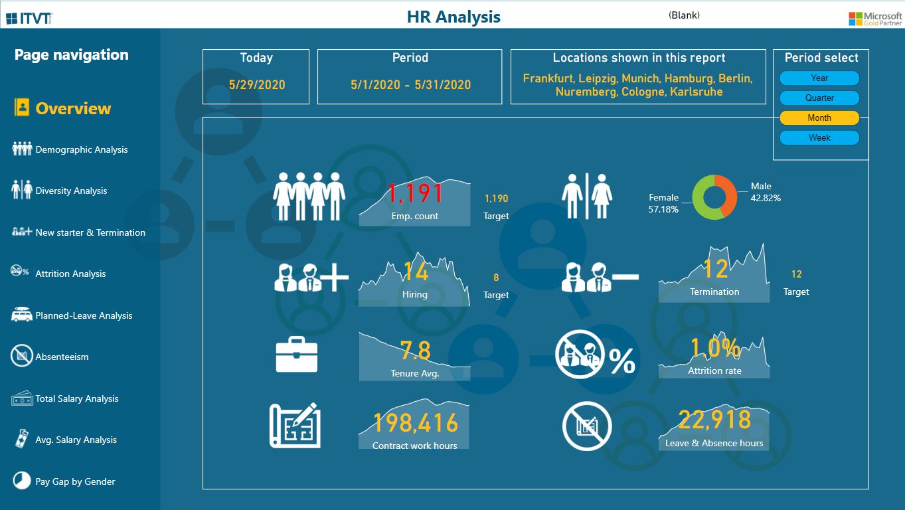
Task: Click the Period select heading
Action: pos(821,58)
